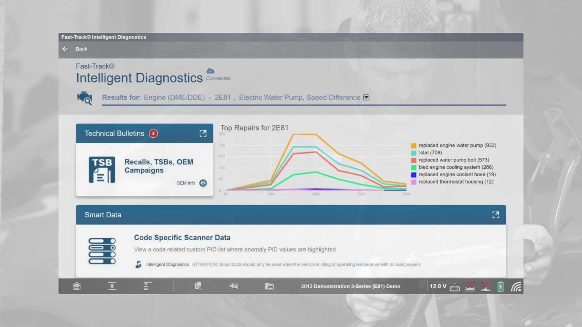This screenshot has height=327, width=582.
Task: Expand the Technical Bulletins panel
Action: point(203,133)
